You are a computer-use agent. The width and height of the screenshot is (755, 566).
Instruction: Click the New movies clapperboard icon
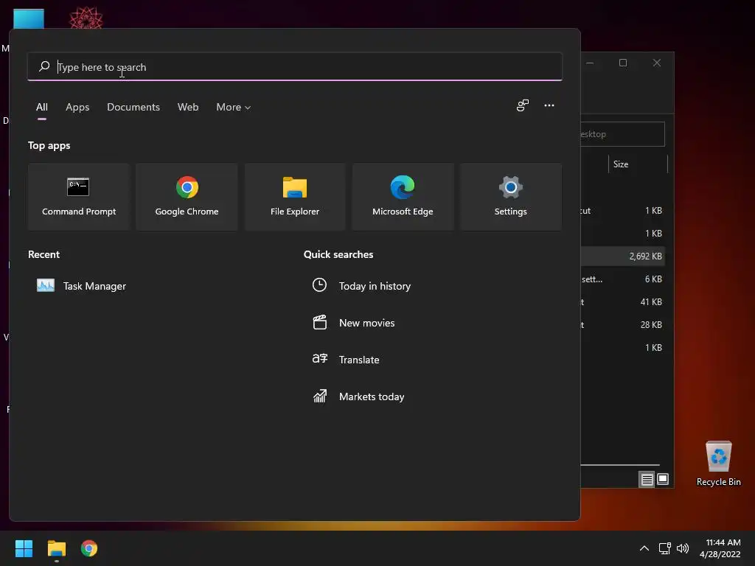point(320,322)
